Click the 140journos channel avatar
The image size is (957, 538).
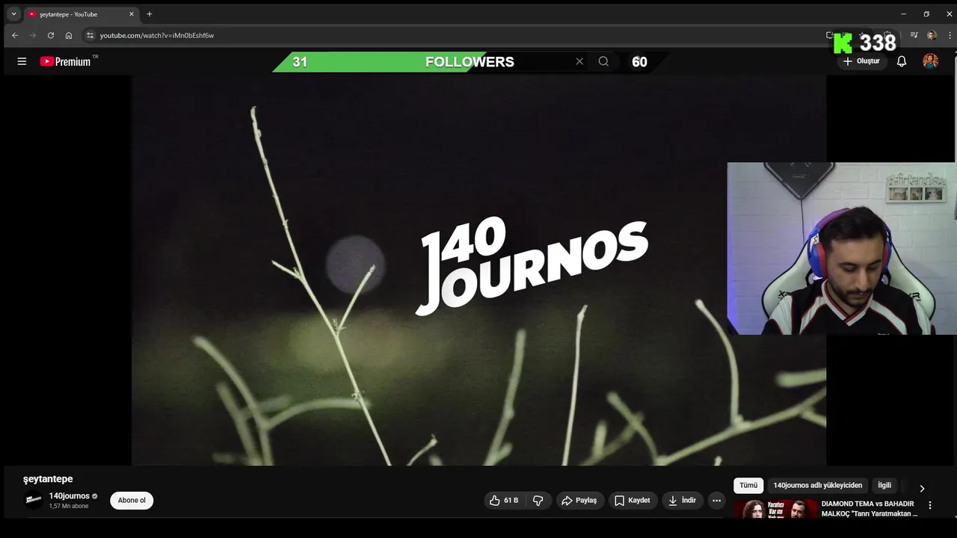click(34, 500)
